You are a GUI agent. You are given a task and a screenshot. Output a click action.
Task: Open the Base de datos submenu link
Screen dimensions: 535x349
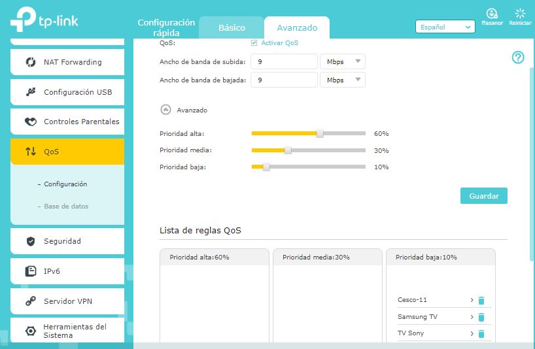pos(66,206)
